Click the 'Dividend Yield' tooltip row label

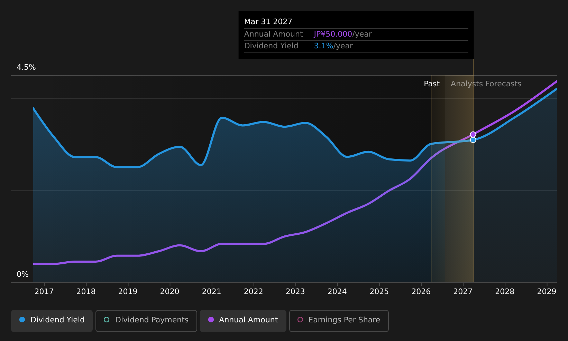pyautogui.click(x=271, y=46)
